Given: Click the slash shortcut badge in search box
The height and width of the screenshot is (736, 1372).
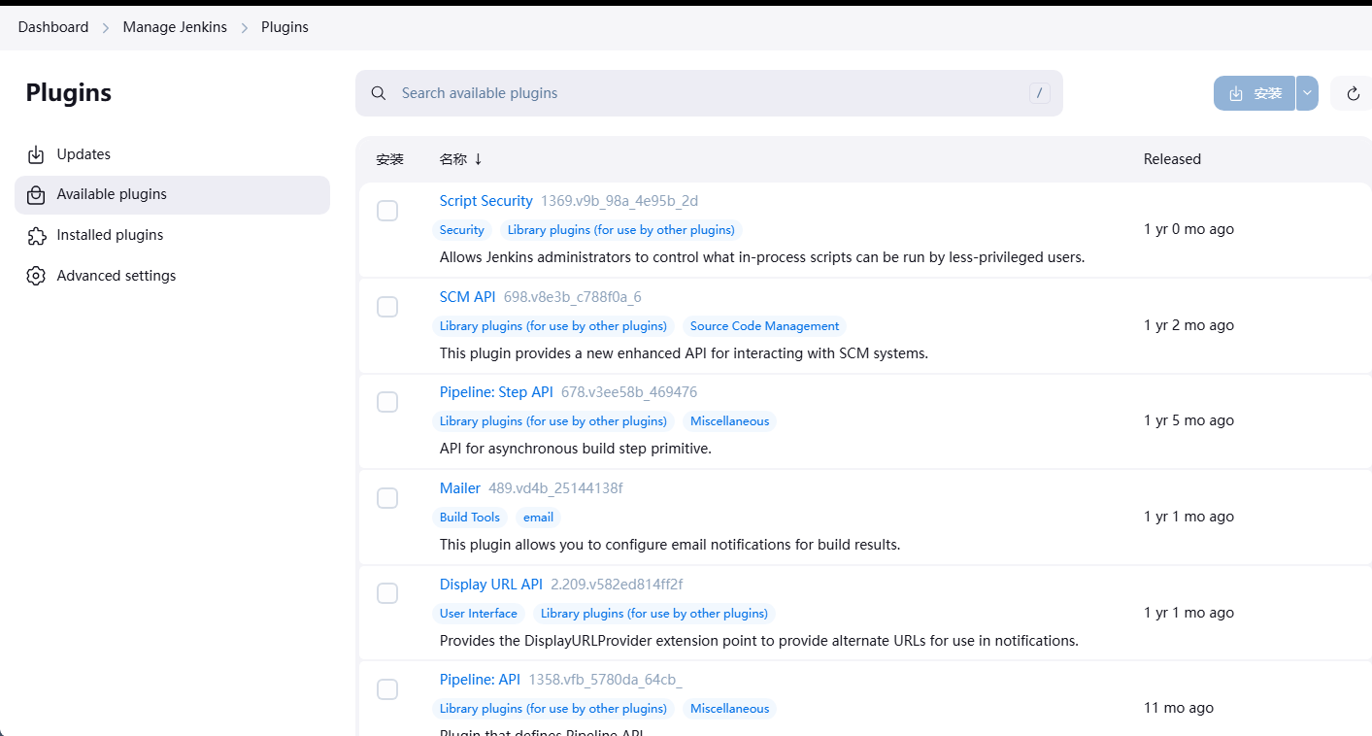Looking at the screenshot, I should coord(1040,93).
